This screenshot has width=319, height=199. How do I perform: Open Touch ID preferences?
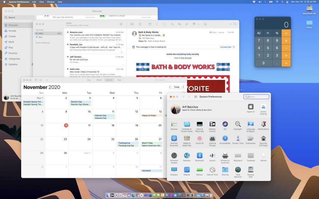pos(199,140)
